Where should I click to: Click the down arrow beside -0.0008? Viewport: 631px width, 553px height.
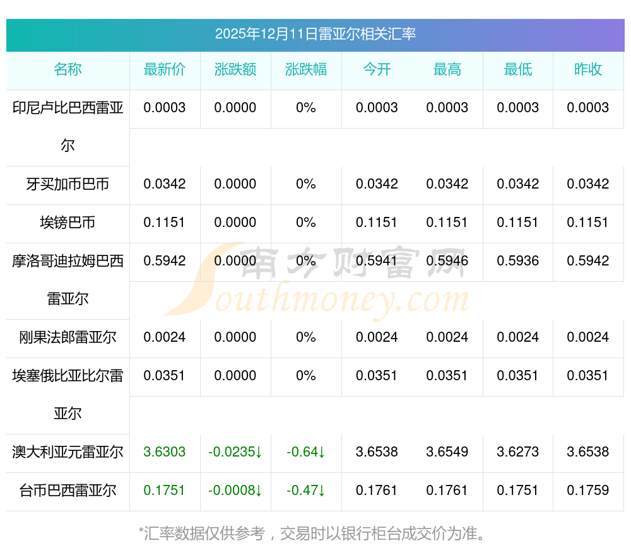tap(259, 491)
